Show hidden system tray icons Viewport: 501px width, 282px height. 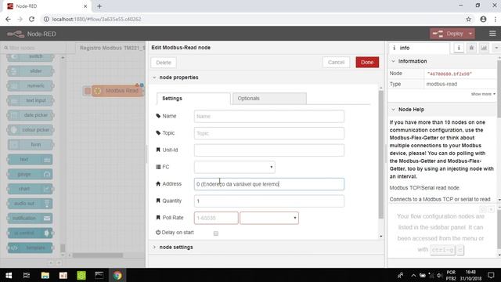[413, 275]
